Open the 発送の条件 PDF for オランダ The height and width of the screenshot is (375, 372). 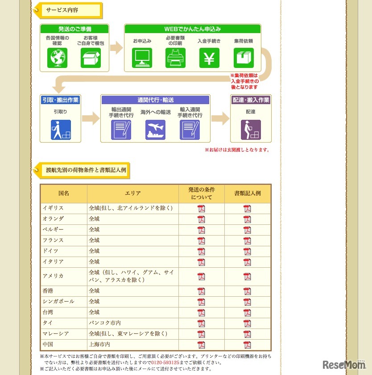(202, 219)
